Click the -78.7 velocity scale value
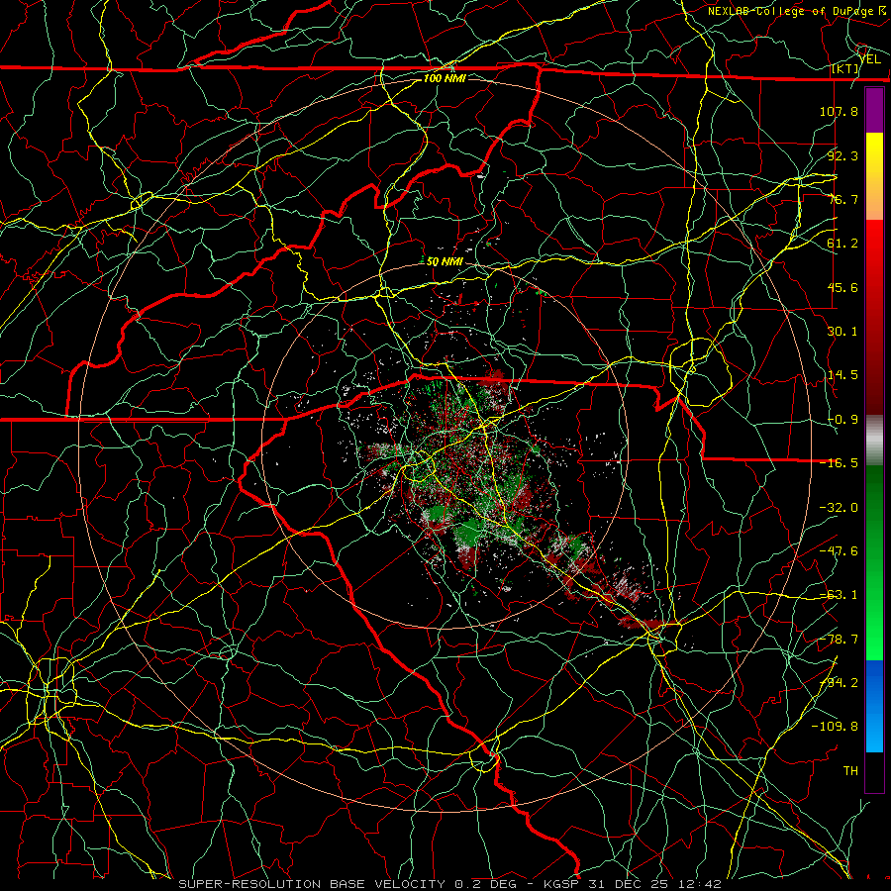 coord(839,640)
